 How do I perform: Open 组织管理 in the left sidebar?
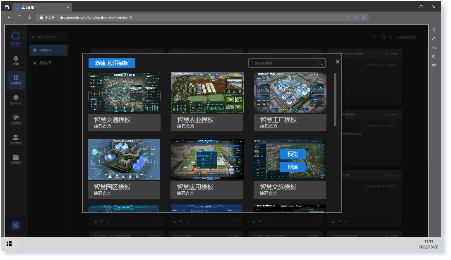[x=16, y=140]
